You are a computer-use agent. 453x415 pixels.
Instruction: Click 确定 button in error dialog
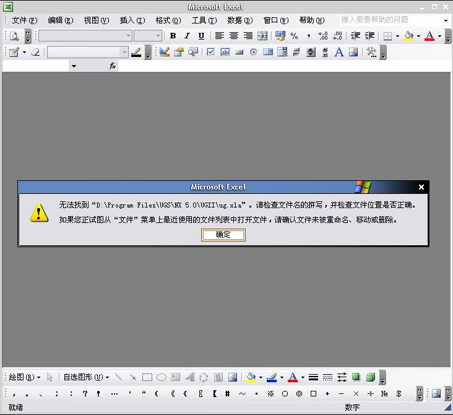click(223, 235)
